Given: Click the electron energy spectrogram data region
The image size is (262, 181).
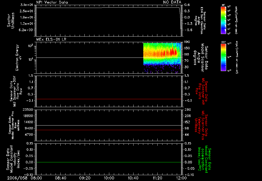Looking at the screenshot, I should (162, 58).
